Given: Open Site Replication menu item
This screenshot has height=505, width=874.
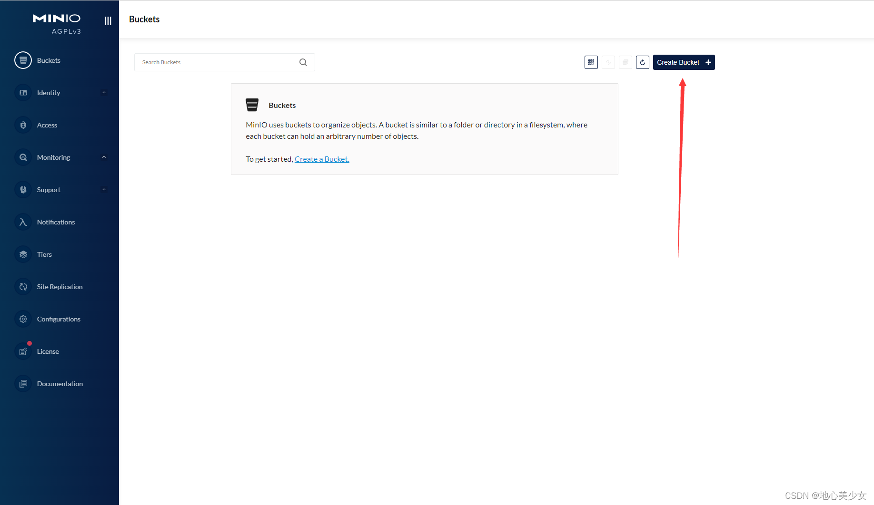Looking at the screenshot, I should tap(60, 287).
